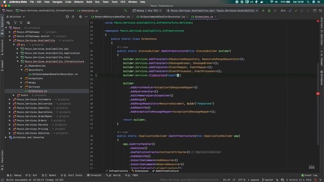Open the File menu
This screenshot has width=324, height=182.
click(32, 2)
